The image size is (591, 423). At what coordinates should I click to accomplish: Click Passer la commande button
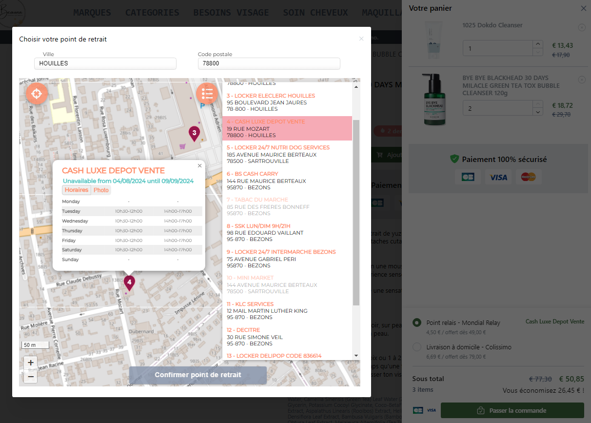coord(512,410)
